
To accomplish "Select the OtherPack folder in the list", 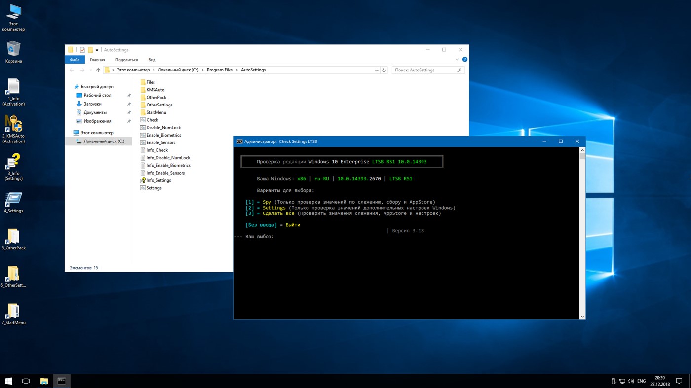I will (153, 98).
